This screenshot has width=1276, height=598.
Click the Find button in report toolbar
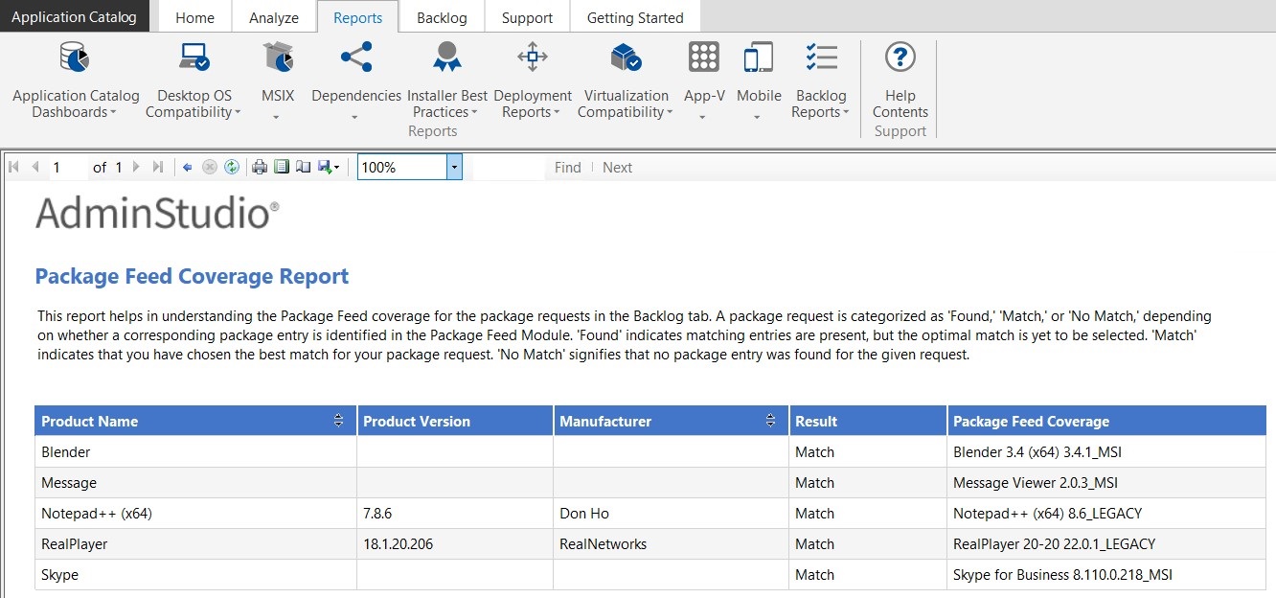(x=567, y=168)
